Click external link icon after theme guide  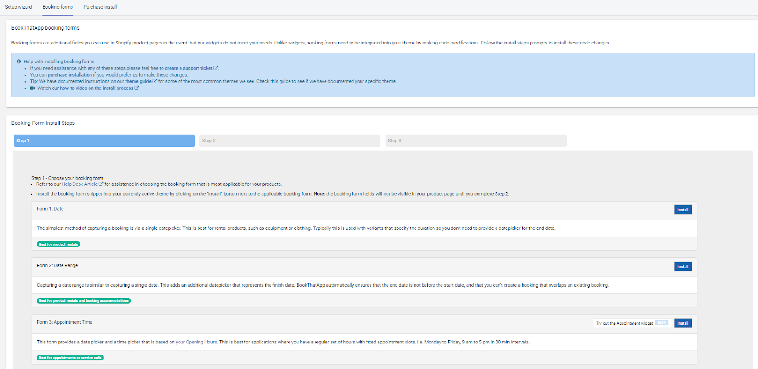155,81
